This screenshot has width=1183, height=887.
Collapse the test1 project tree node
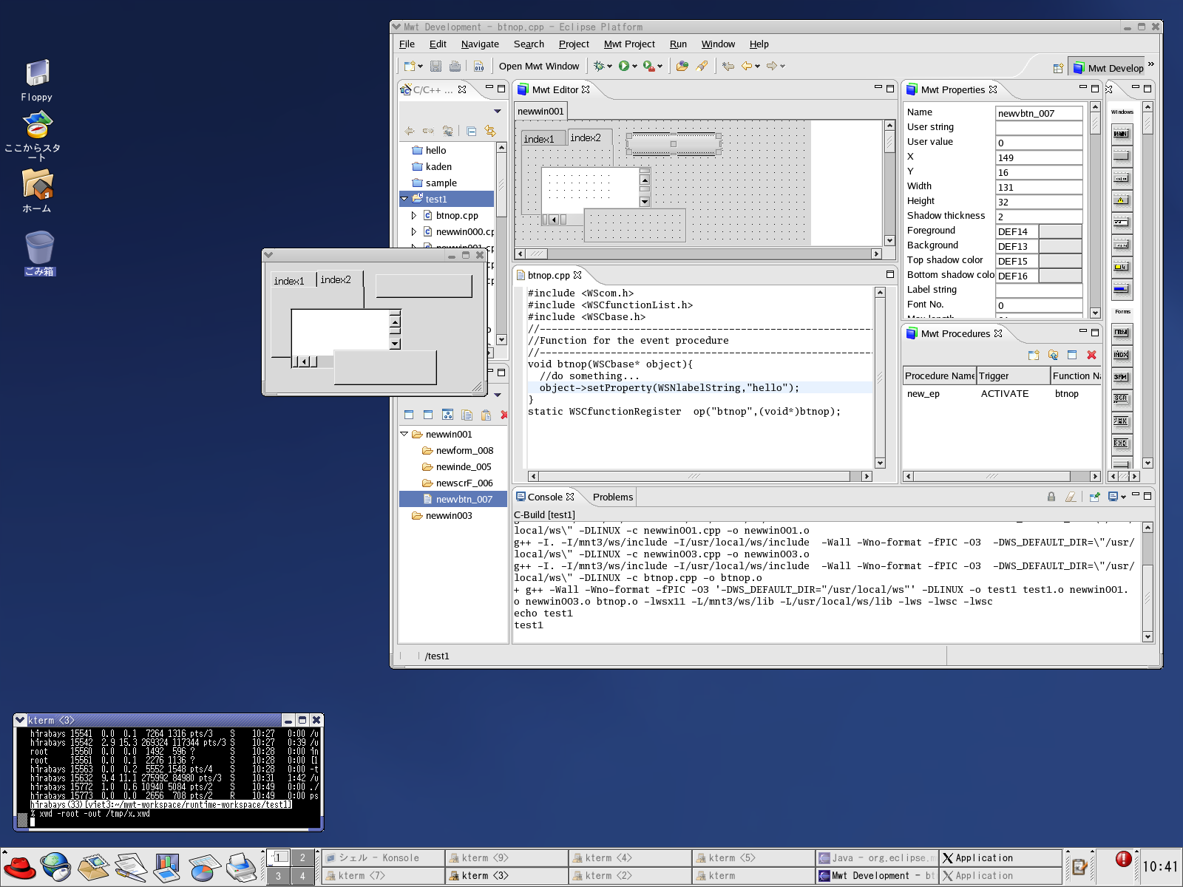pos(404,199)
